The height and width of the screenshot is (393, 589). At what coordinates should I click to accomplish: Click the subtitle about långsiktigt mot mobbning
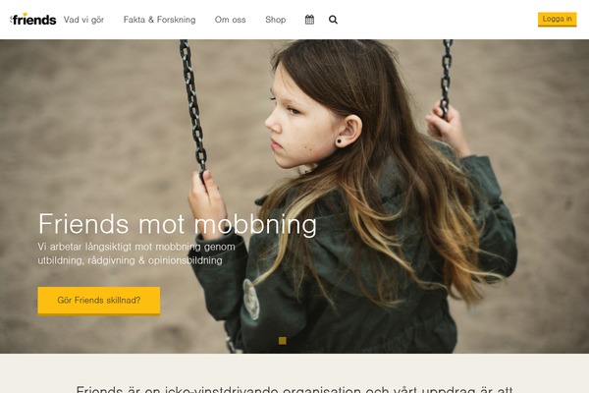click(x=136, y=253)
